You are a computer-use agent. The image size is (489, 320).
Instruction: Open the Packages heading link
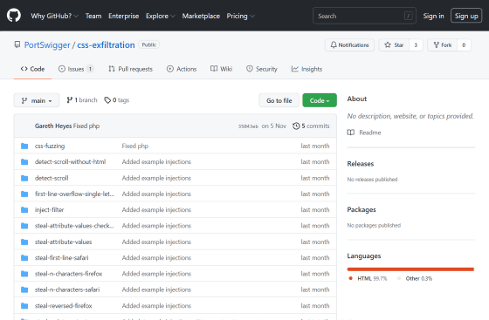coord(362,209)
